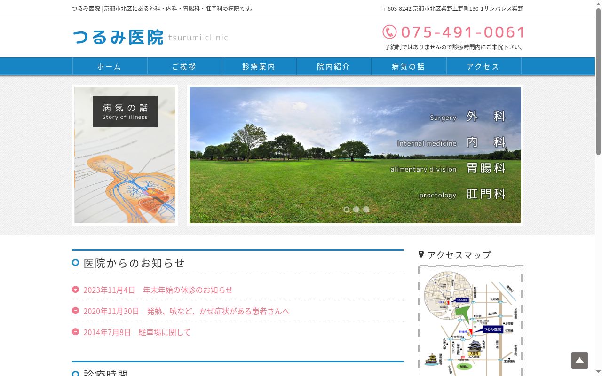Click the scroll-to-top arrow button
Screen dimensions: 602x376
(579, 360)
